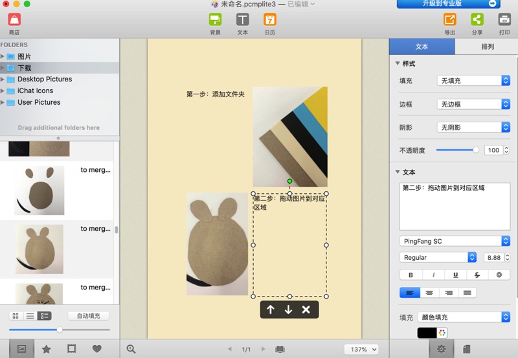
Task: Open the photos library tab icon
Action: (21, 349)
